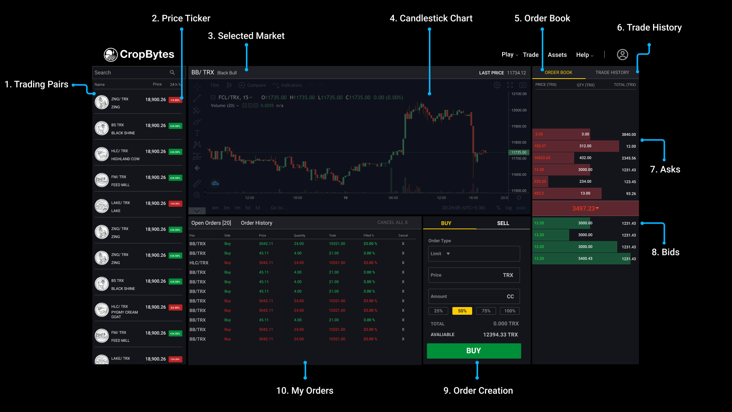This screenshot has height=412, width=732.
Task: Switch to the BUY tab
Action: (446, 223)
